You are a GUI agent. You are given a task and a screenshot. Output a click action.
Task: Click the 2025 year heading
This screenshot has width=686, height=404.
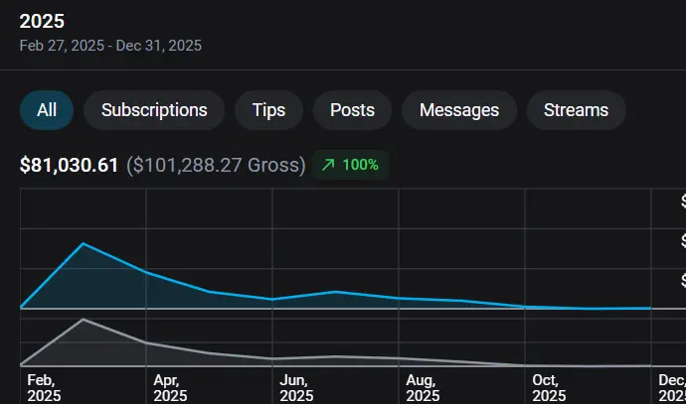point(42,21)
